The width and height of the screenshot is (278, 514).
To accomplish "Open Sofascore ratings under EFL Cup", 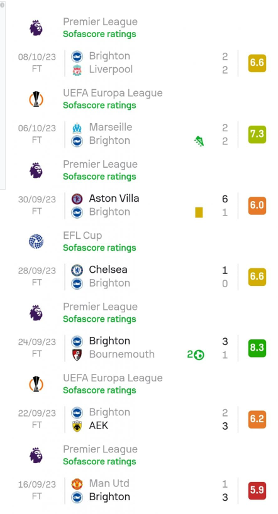I will [x=99, y=248].
